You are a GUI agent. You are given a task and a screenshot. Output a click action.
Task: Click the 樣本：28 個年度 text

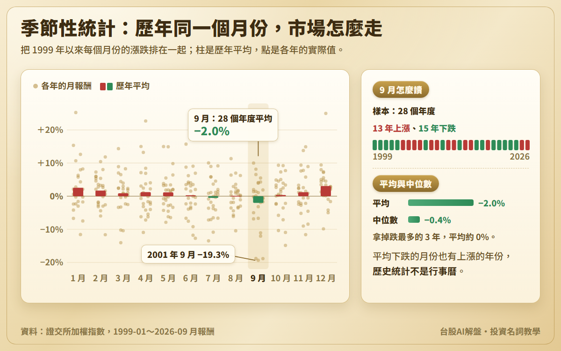pyautogui.click(x=404, y=111)
